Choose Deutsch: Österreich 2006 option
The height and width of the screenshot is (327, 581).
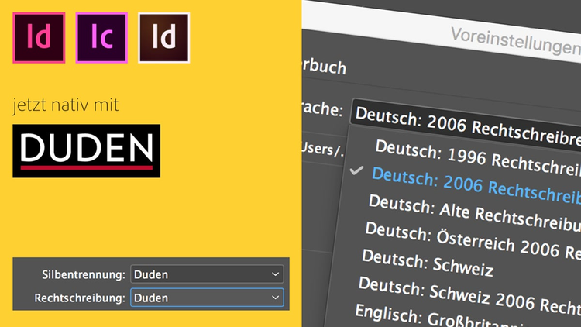tap(473, 240)
